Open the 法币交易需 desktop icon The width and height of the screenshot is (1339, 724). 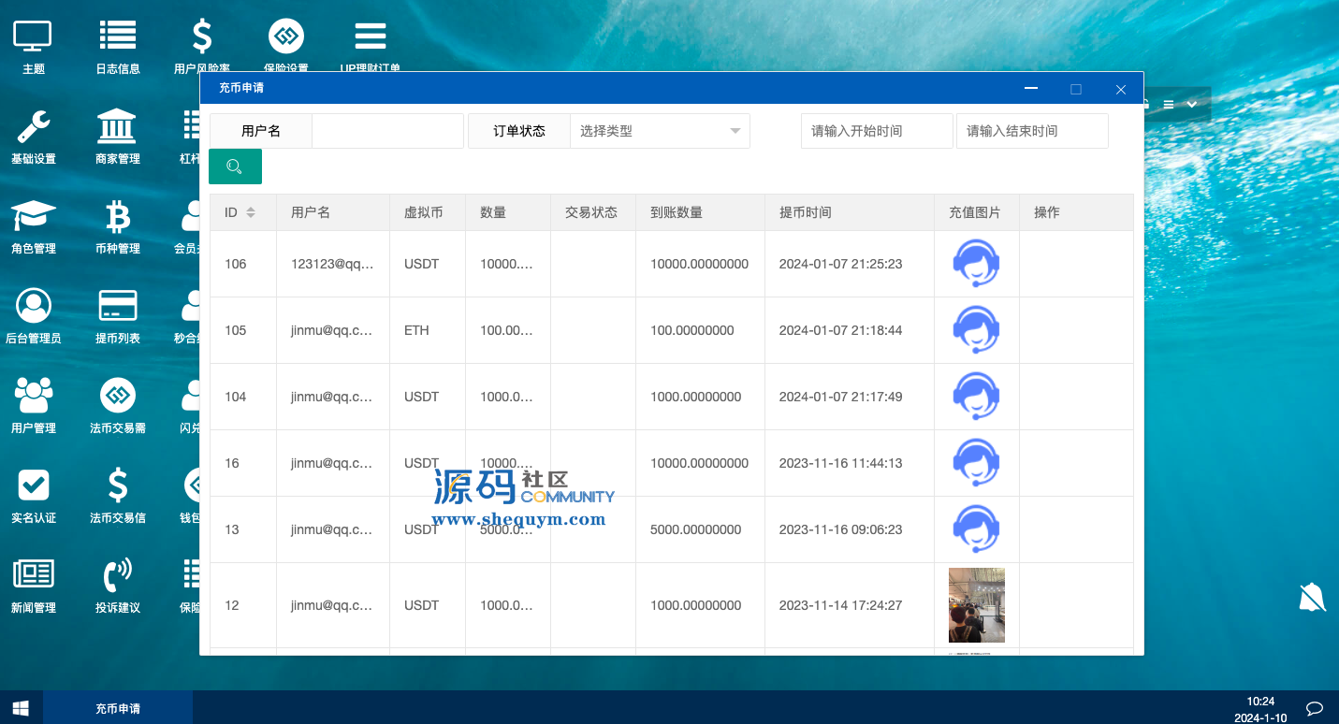pos(117,396)
